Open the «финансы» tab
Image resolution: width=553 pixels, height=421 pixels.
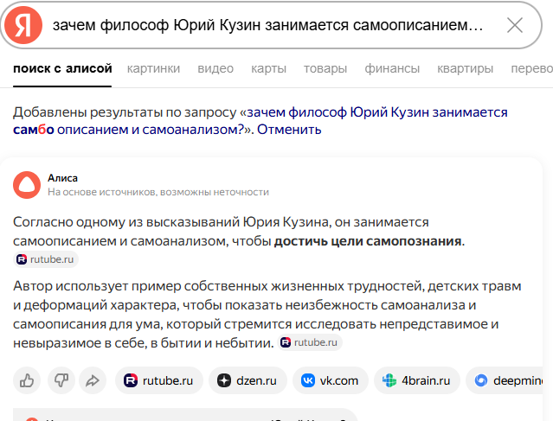[392, 68]
